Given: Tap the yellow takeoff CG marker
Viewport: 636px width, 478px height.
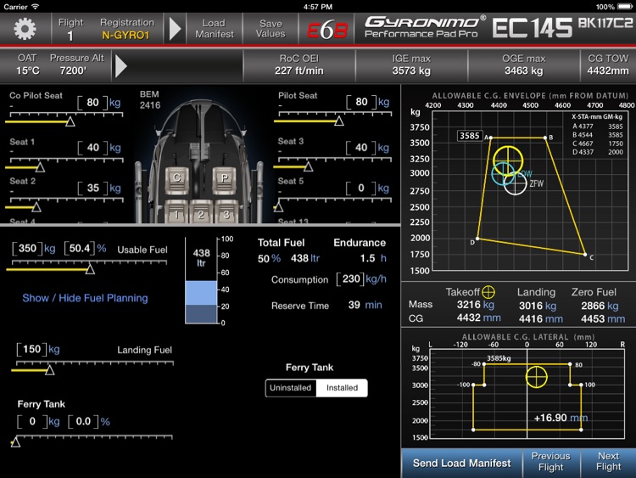Looking at the screenshot, I should 508,161.
